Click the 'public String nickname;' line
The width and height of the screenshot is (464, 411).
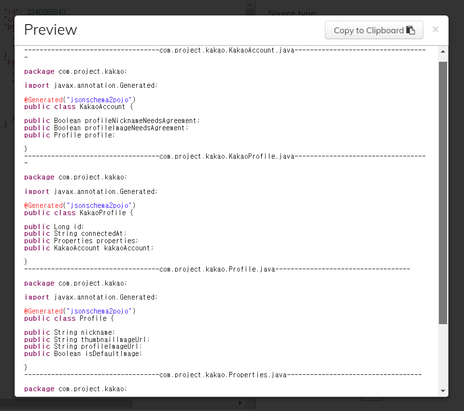click(x=70, y=333)
